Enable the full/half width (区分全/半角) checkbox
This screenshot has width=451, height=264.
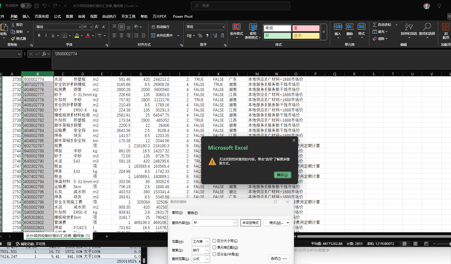[214, 254]
